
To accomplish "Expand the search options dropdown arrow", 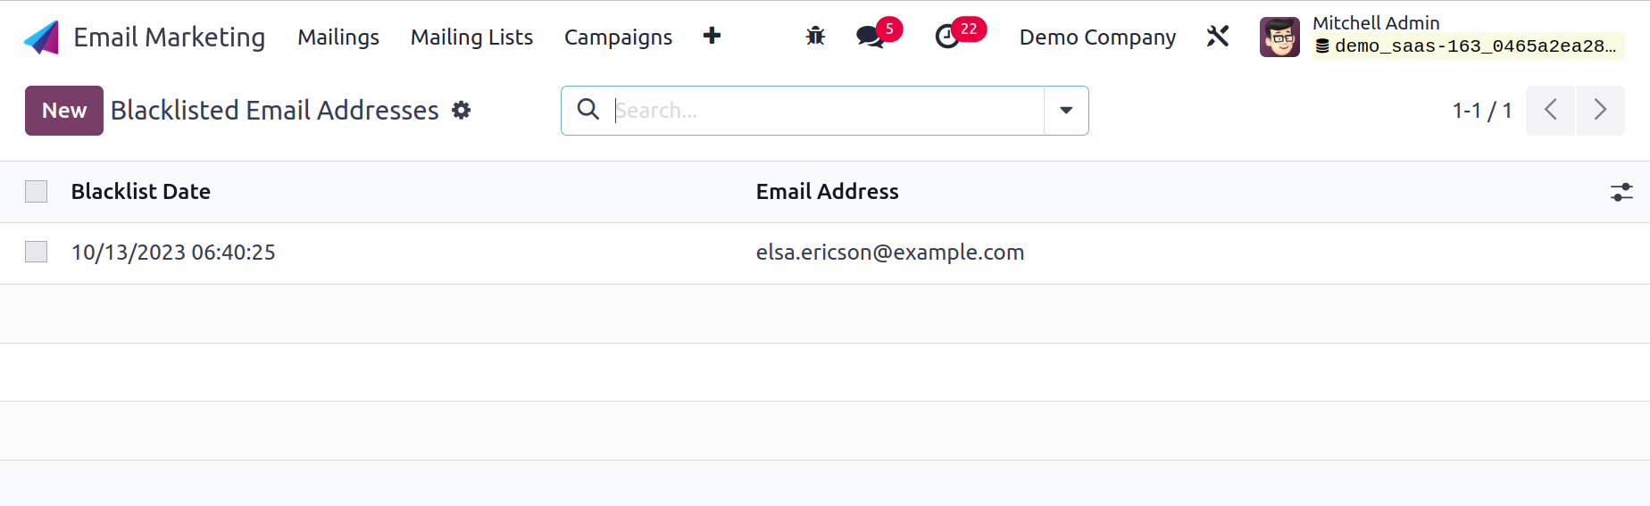I will point(1066,111).
